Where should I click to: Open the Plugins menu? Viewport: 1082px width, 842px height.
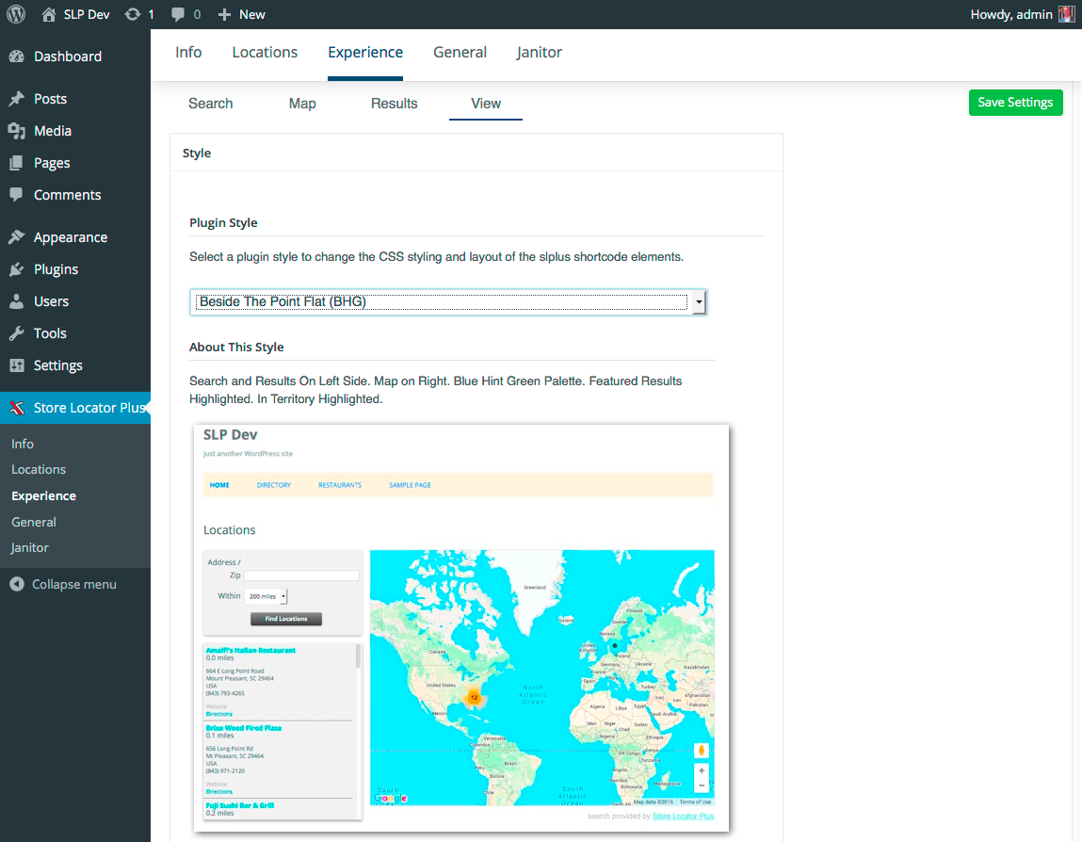click(x=56, y=270)
